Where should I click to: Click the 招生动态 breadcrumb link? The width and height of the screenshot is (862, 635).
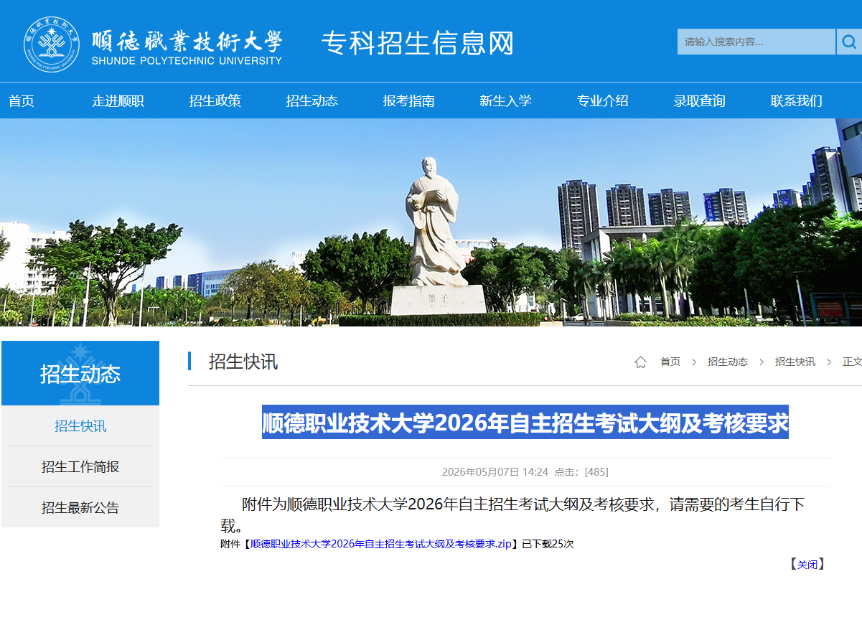[x=728, y=362]
